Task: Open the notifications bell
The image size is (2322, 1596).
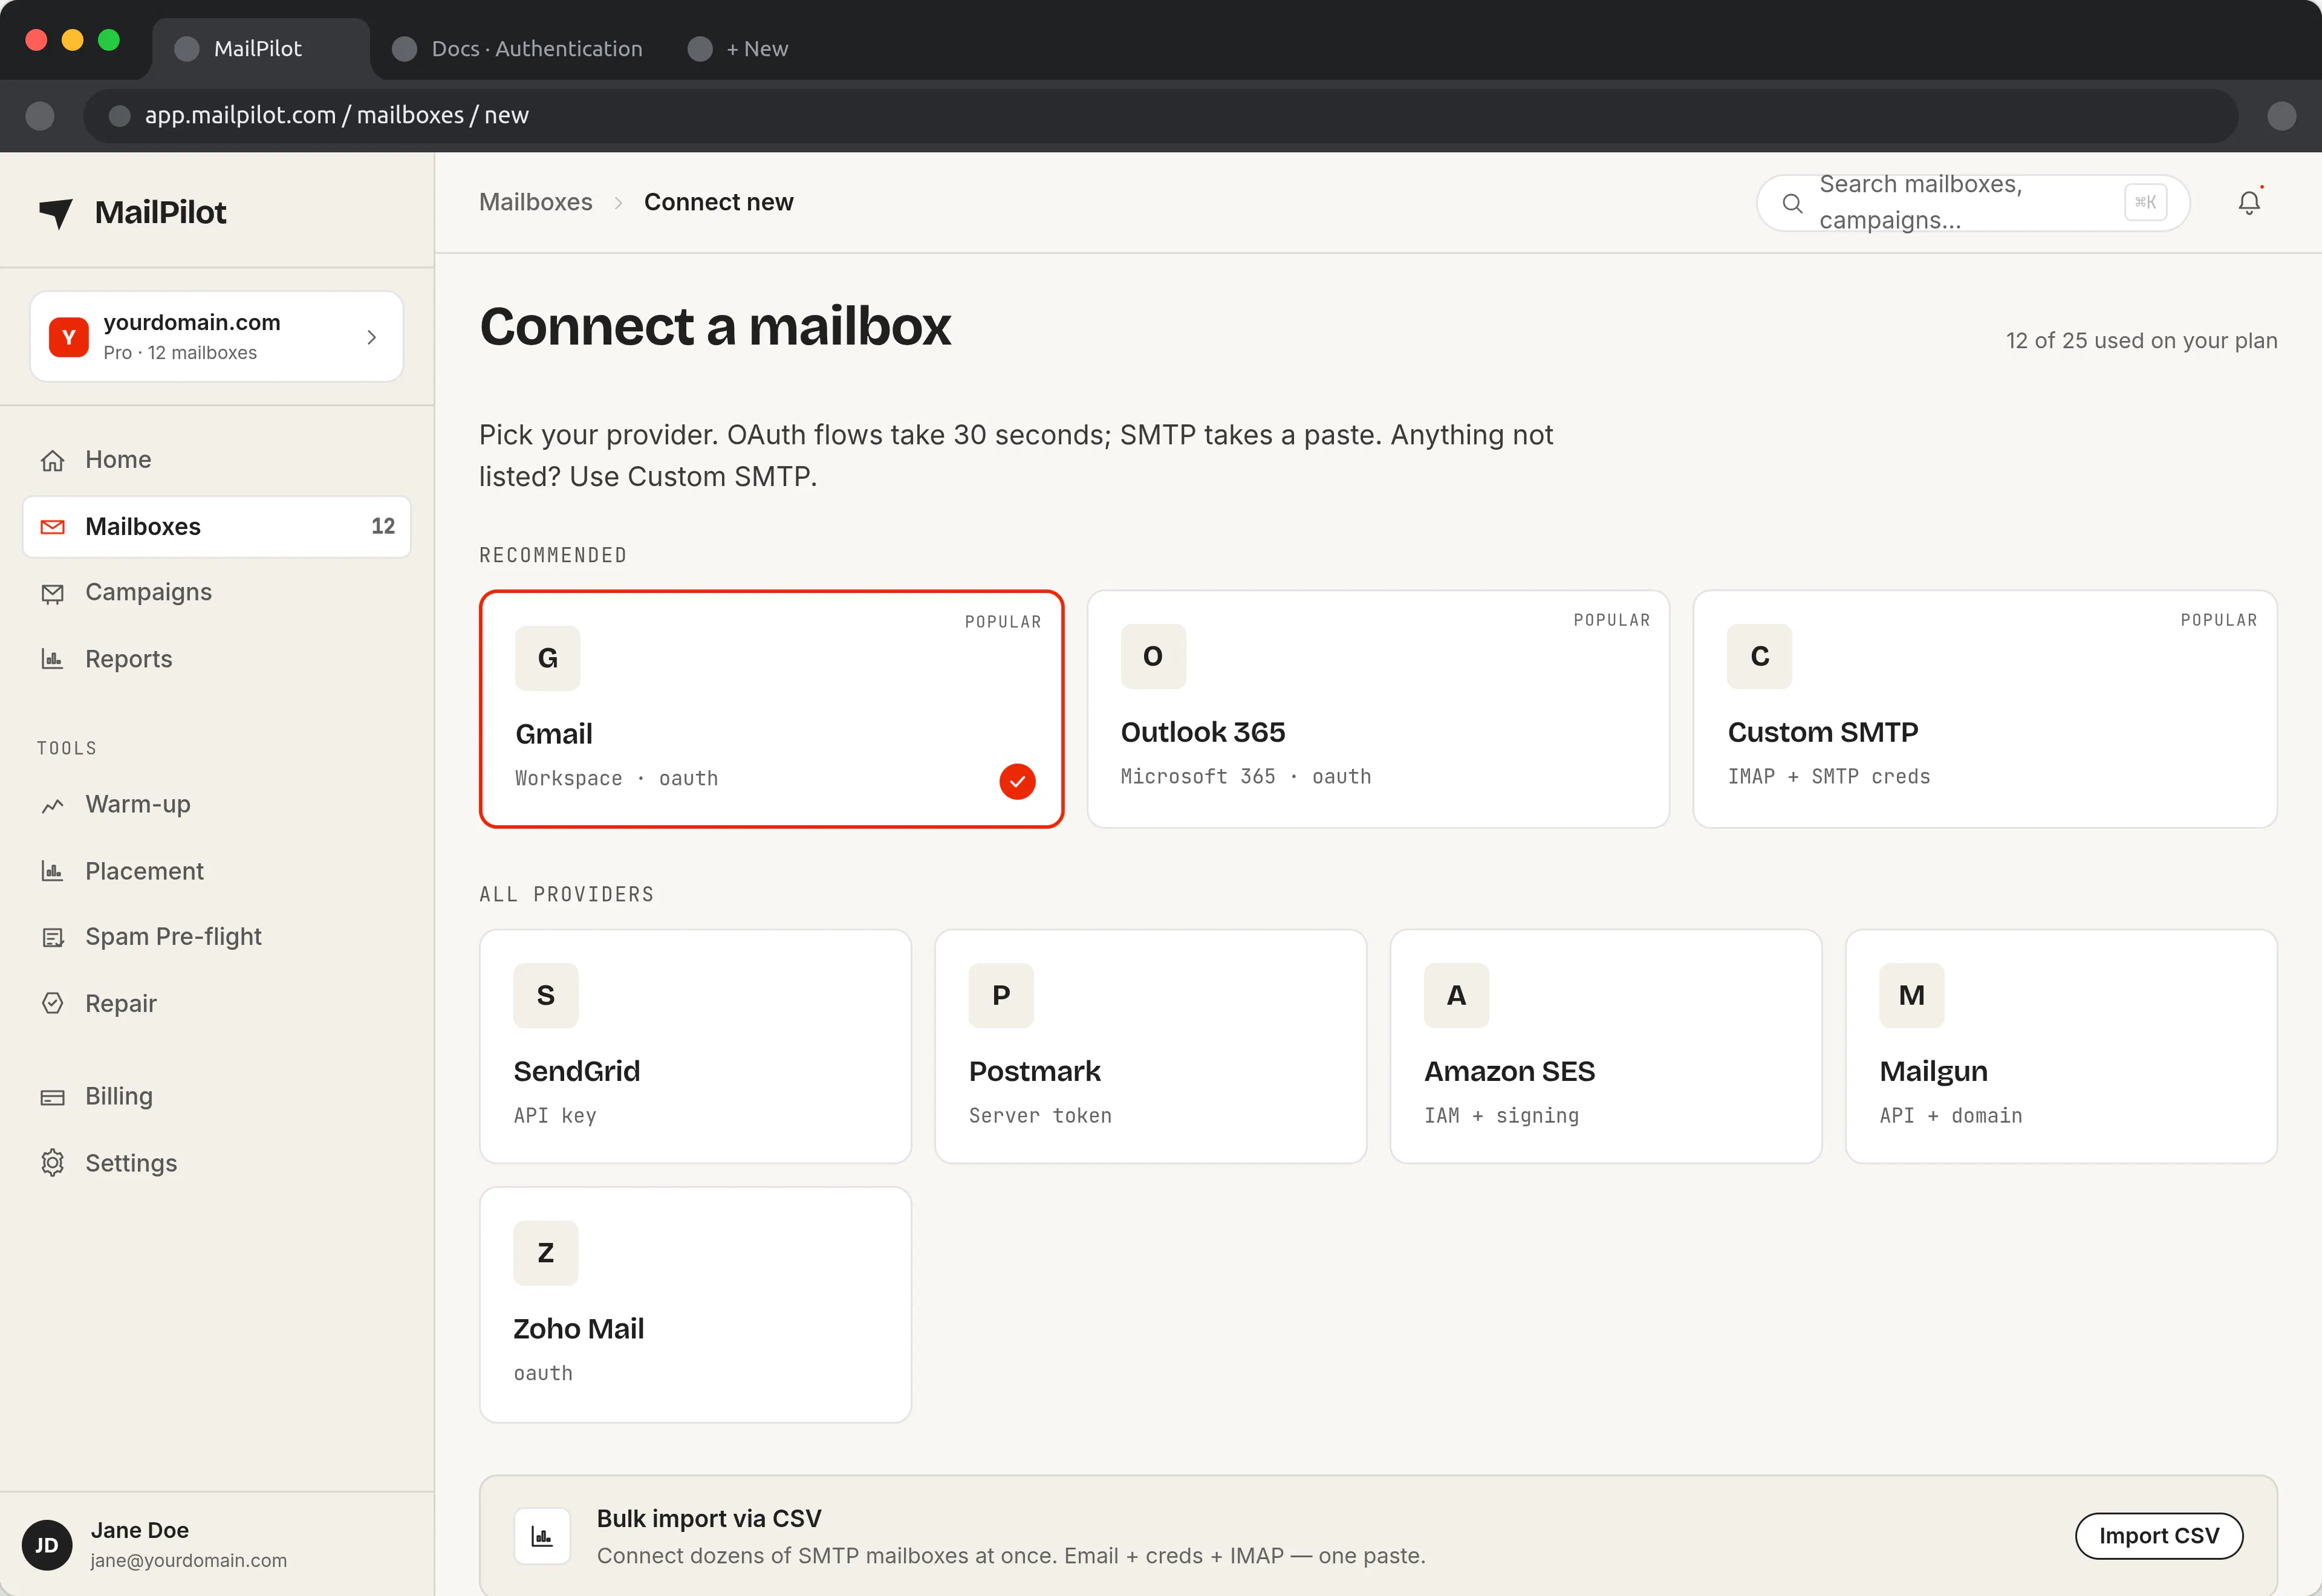Action: pos(2249,203)
